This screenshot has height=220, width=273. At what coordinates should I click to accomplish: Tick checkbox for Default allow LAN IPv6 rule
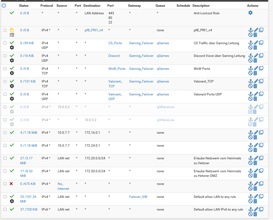coord(5,209)
